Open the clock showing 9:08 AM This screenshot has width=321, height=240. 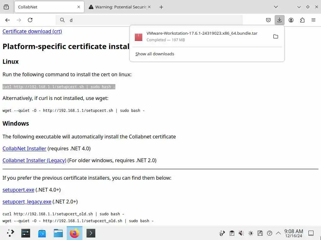point(293,233)
